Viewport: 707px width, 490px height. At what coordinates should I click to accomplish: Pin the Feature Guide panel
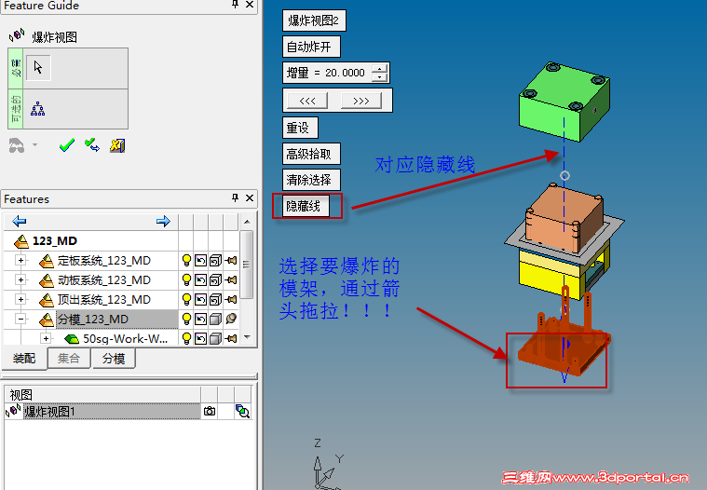(x=235, y=5)
